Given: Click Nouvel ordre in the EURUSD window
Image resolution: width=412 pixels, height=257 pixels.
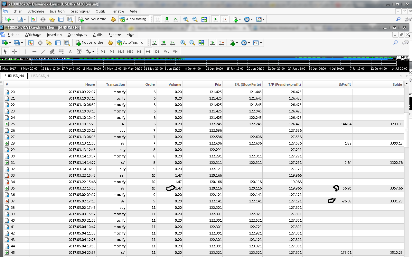Looking at the screenshot, I should point(89,43).
